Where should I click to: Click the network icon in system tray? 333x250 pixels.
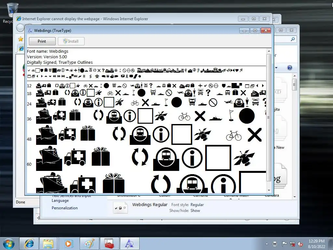click(292, 244)
